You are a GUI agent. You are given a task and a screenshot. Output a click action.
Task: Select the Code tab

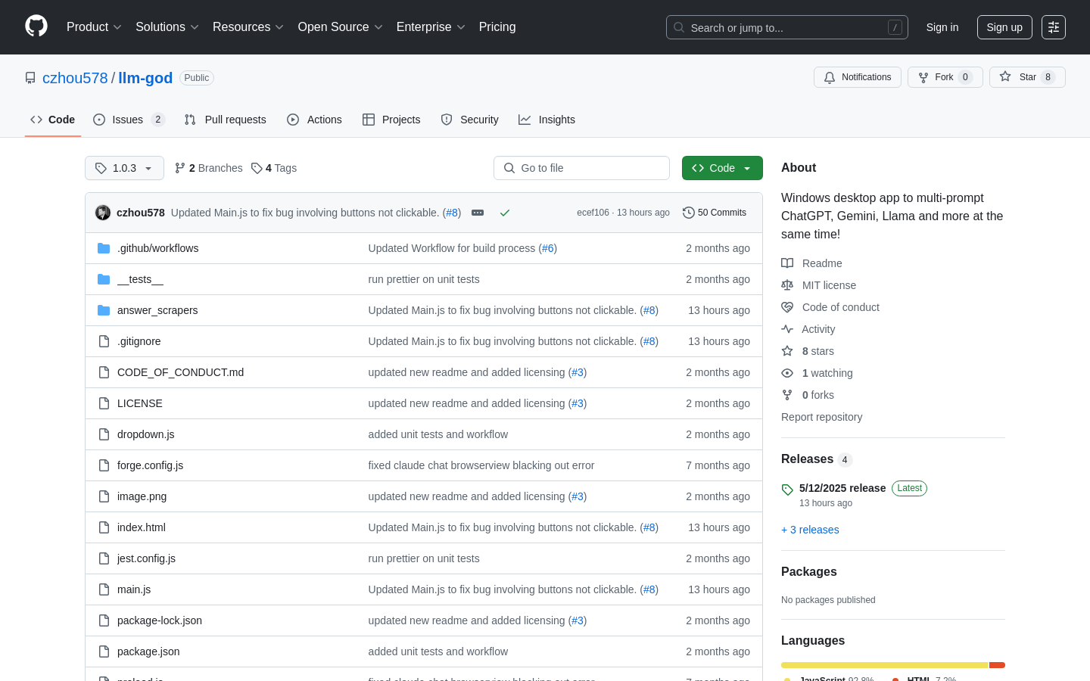tap(52, 120)
